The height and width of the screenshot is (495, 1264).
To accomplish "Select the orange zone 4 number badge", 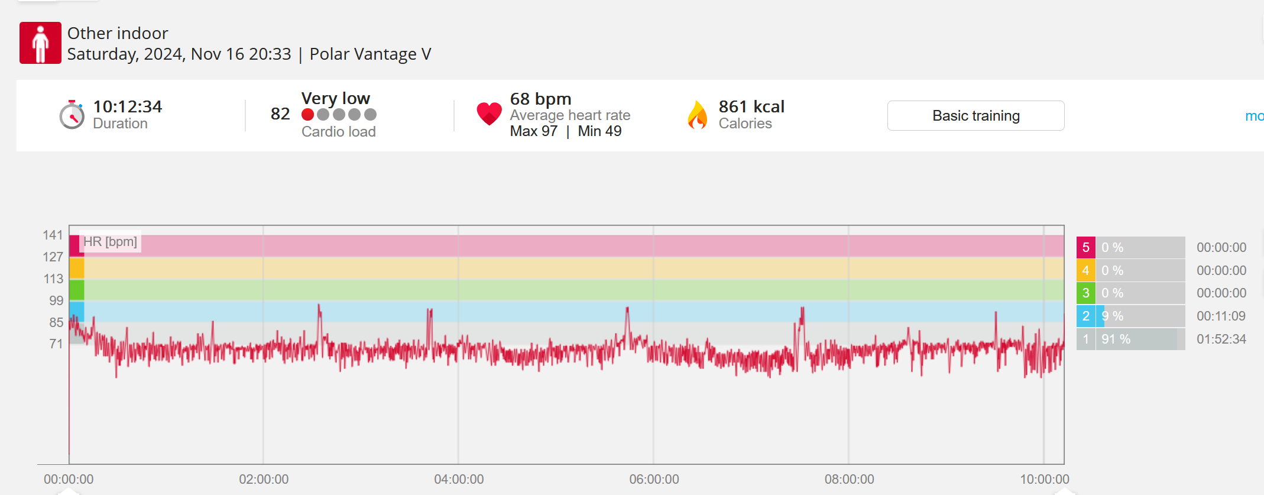I will (x=1085, y=270).
